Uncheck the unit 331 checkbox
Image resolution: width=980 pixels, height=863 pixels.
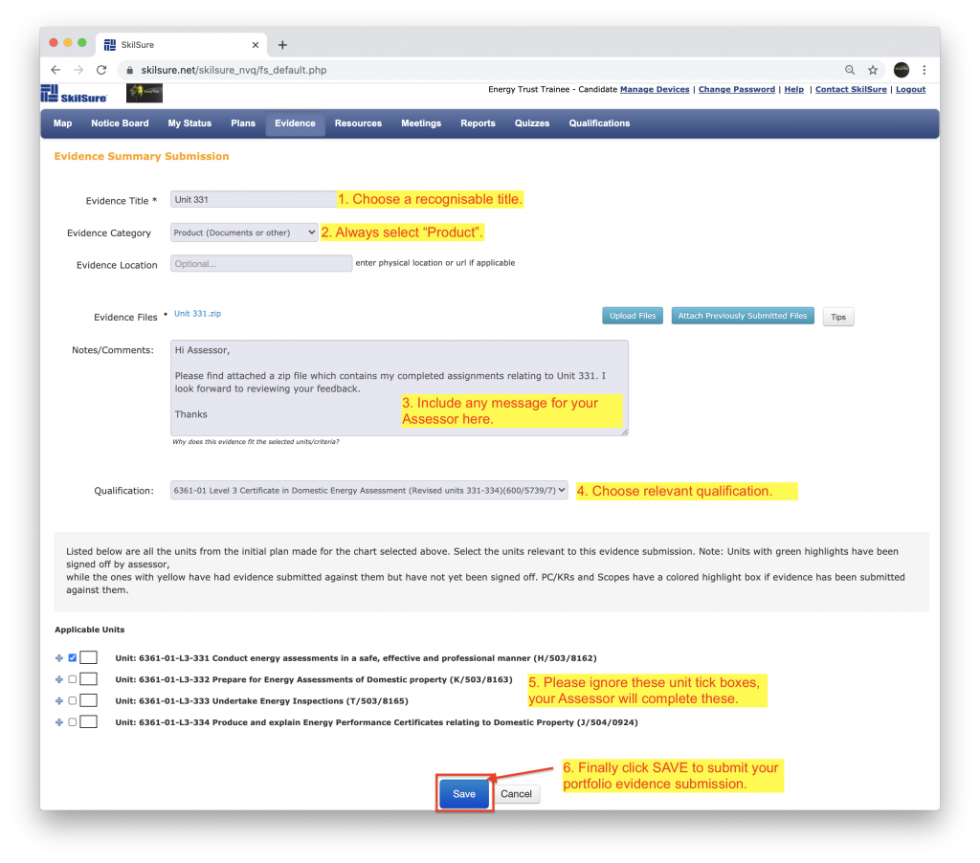coord(73,657)
